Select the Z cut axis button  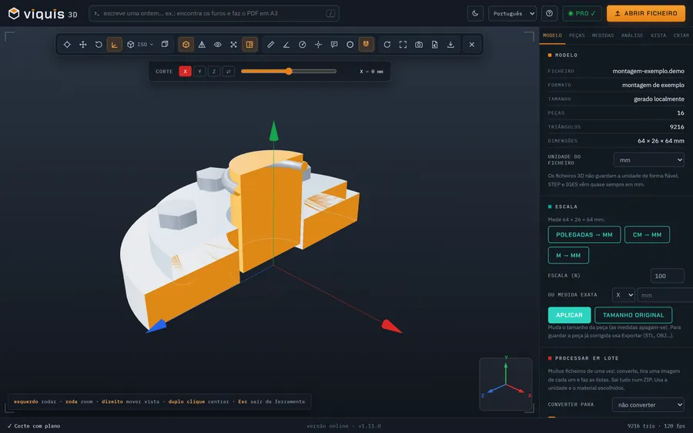pyautogui.click(x=214, y=71)
